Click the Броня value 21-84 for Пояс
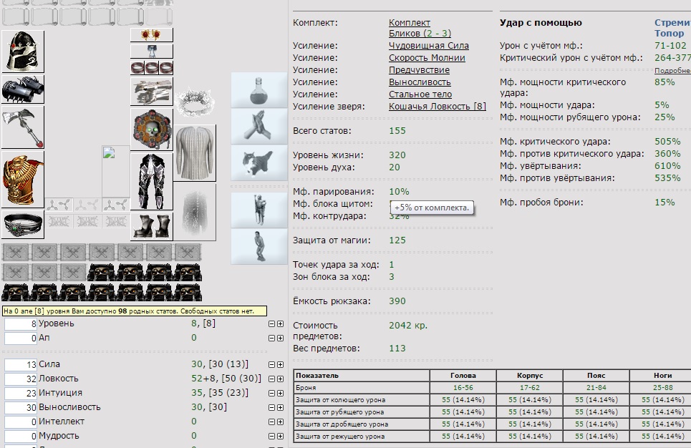This screenshot has width=691, height=448. pyautogui.click(x=596, y=388)
